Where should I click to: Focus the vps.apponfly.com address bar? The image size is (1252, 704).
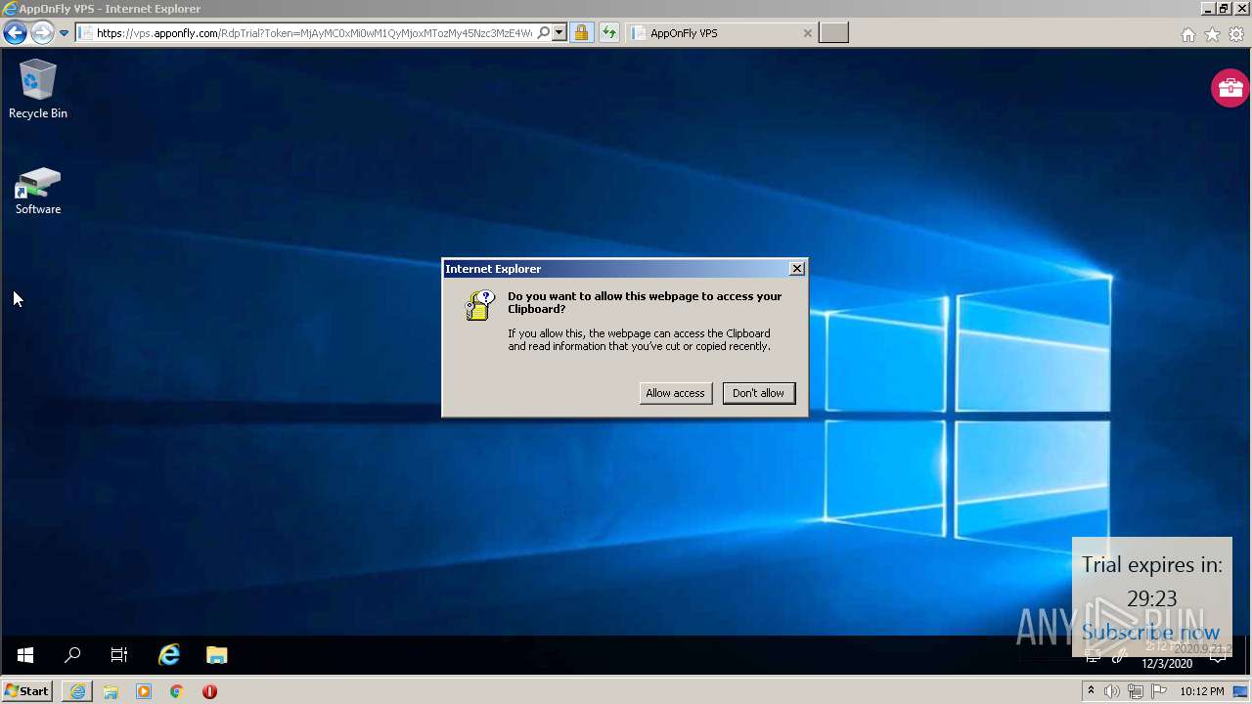pos(313,33)
